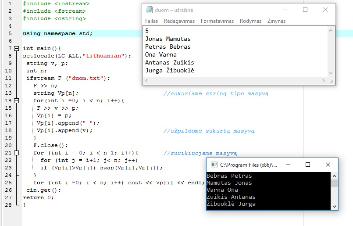Open the Žinynas menu in Notepad
The image size is (353, 226).
pos(276,21)
